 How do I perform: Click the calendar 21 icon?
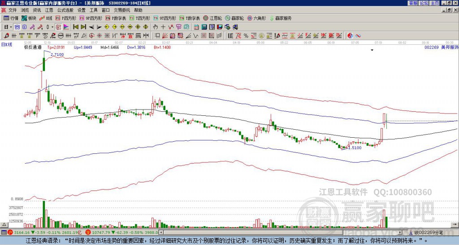196,27
